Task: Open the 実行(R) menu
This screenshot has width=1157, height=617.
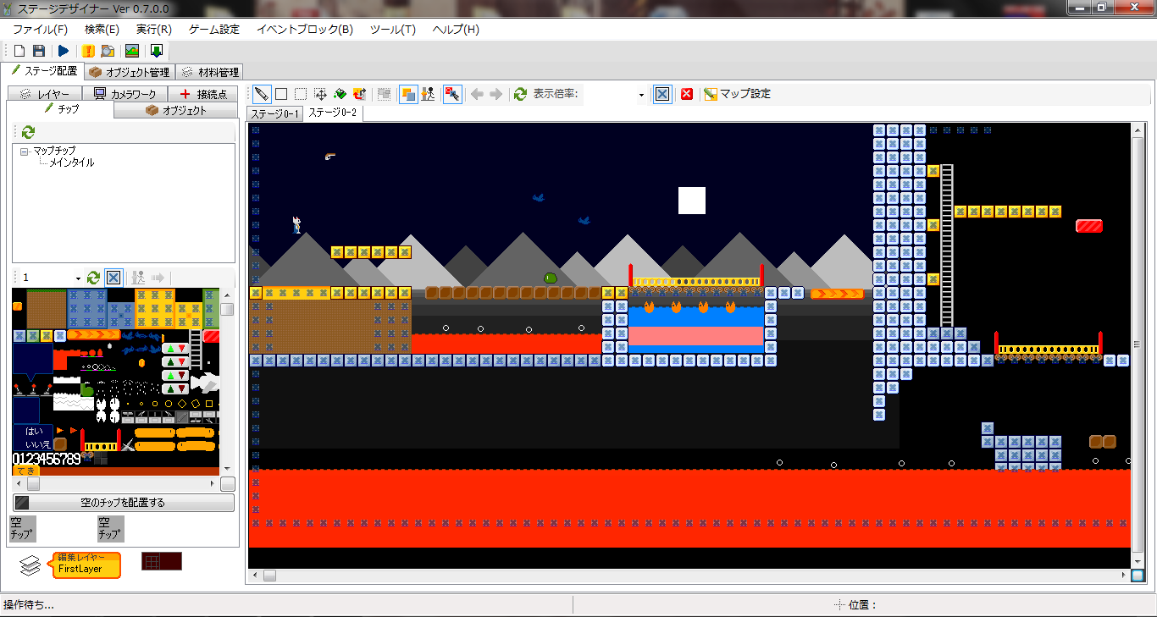Action: 153,29
